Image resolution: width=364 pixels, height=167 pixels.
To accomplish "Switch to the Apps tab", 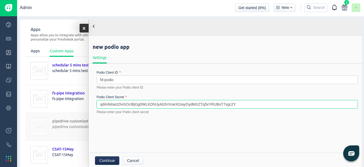I will click(35, 51).
